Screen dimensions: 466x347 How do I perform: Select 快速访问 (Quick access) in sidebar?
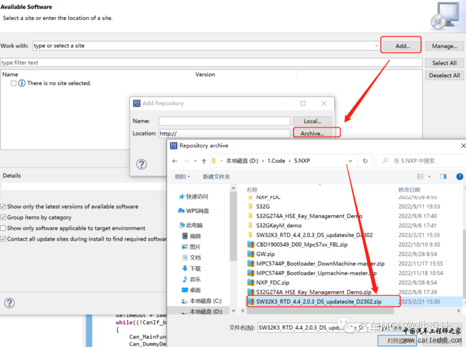[193, 197]
